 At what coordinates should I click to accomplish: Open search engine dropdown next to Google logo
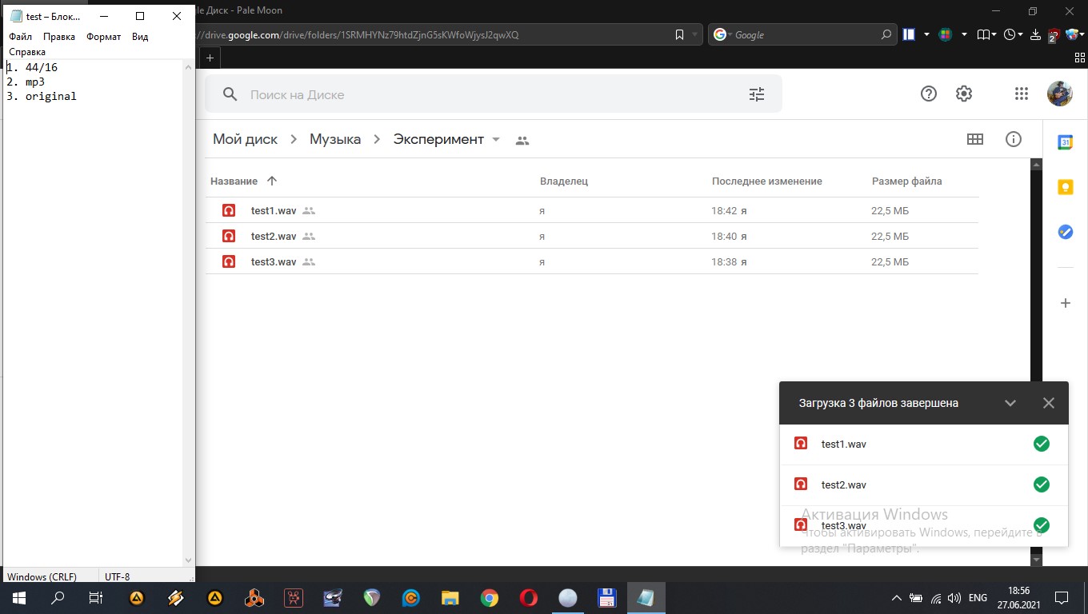(x=723, y=34)
